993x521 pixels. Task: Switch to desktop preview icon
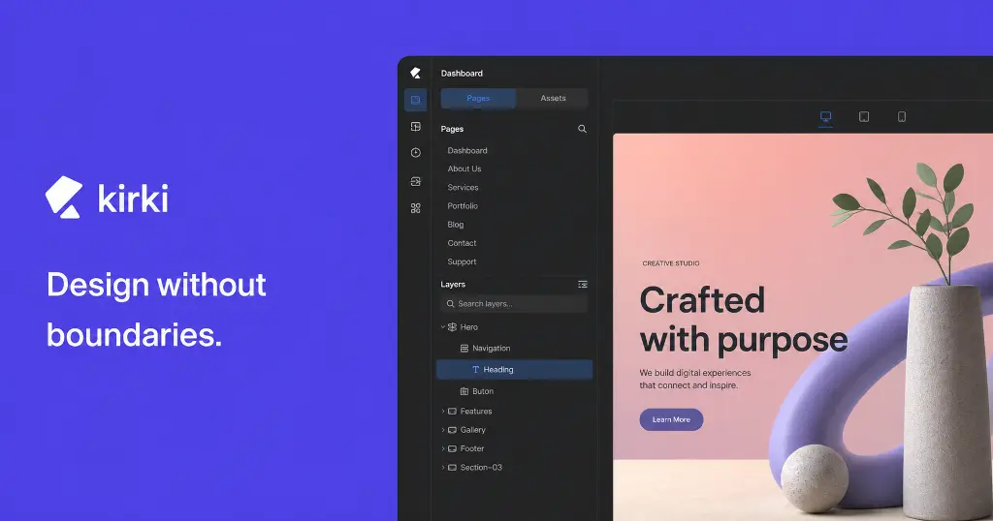(825, 116)
